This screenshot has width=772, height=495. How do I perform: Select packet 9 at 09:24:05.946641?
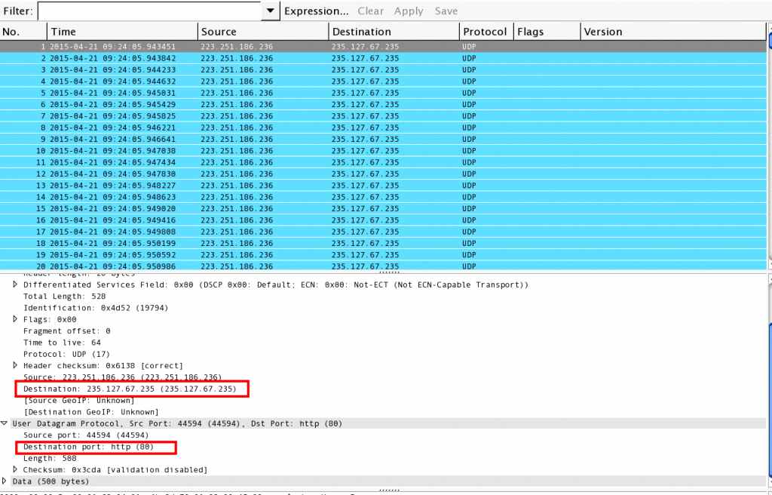(383, 139)
